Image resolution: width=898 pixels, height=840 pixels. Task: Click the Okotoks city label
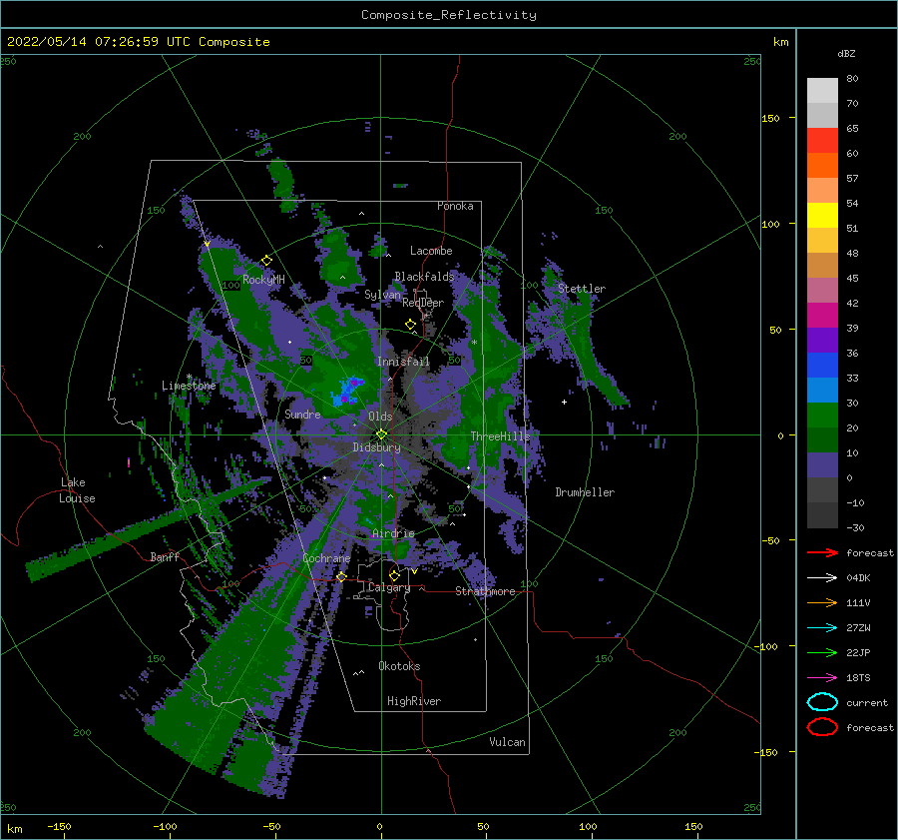(x=399, y=666)
